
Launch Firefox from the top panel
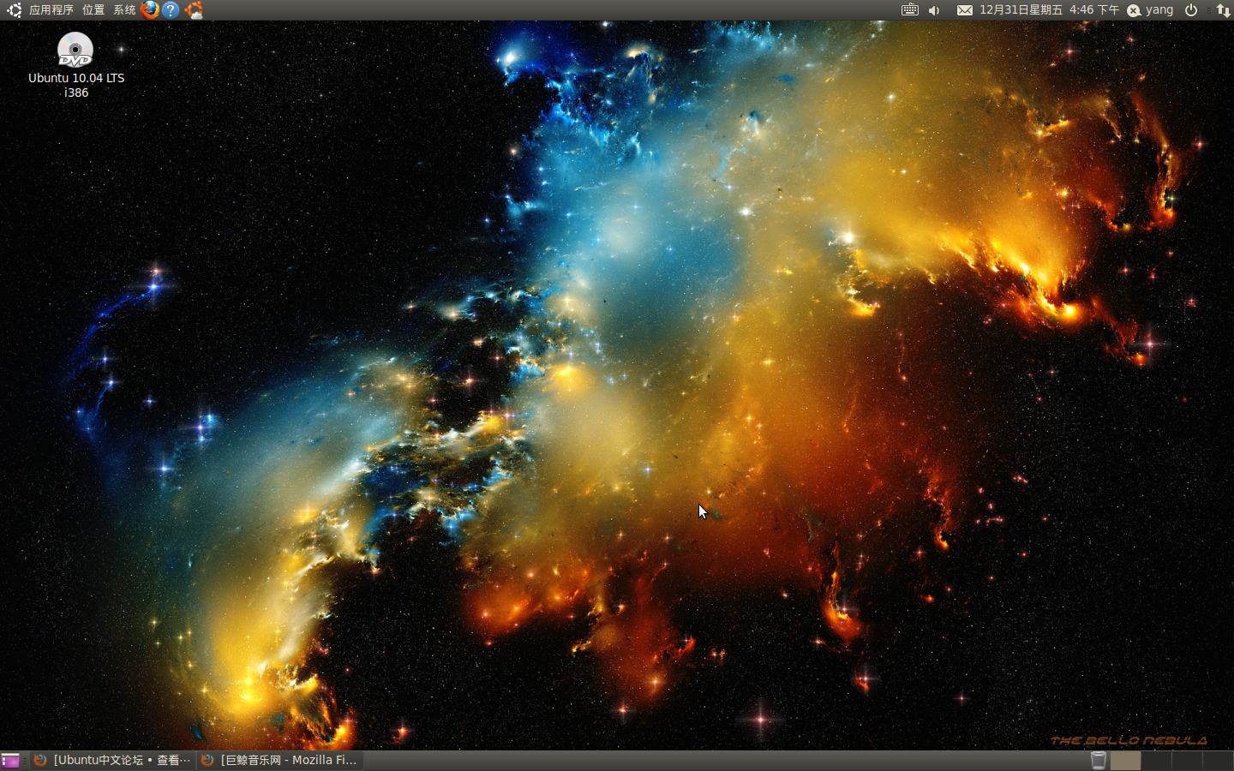150,10
